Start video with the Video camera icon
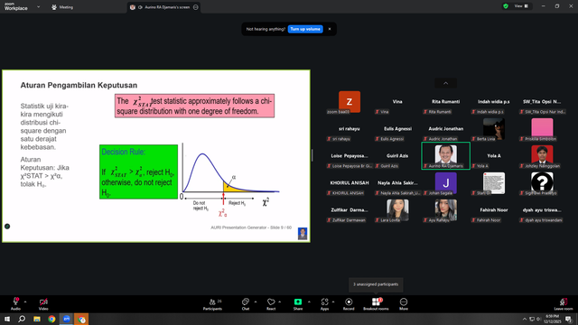Viewport: 578px width, 325px height. 43,302
